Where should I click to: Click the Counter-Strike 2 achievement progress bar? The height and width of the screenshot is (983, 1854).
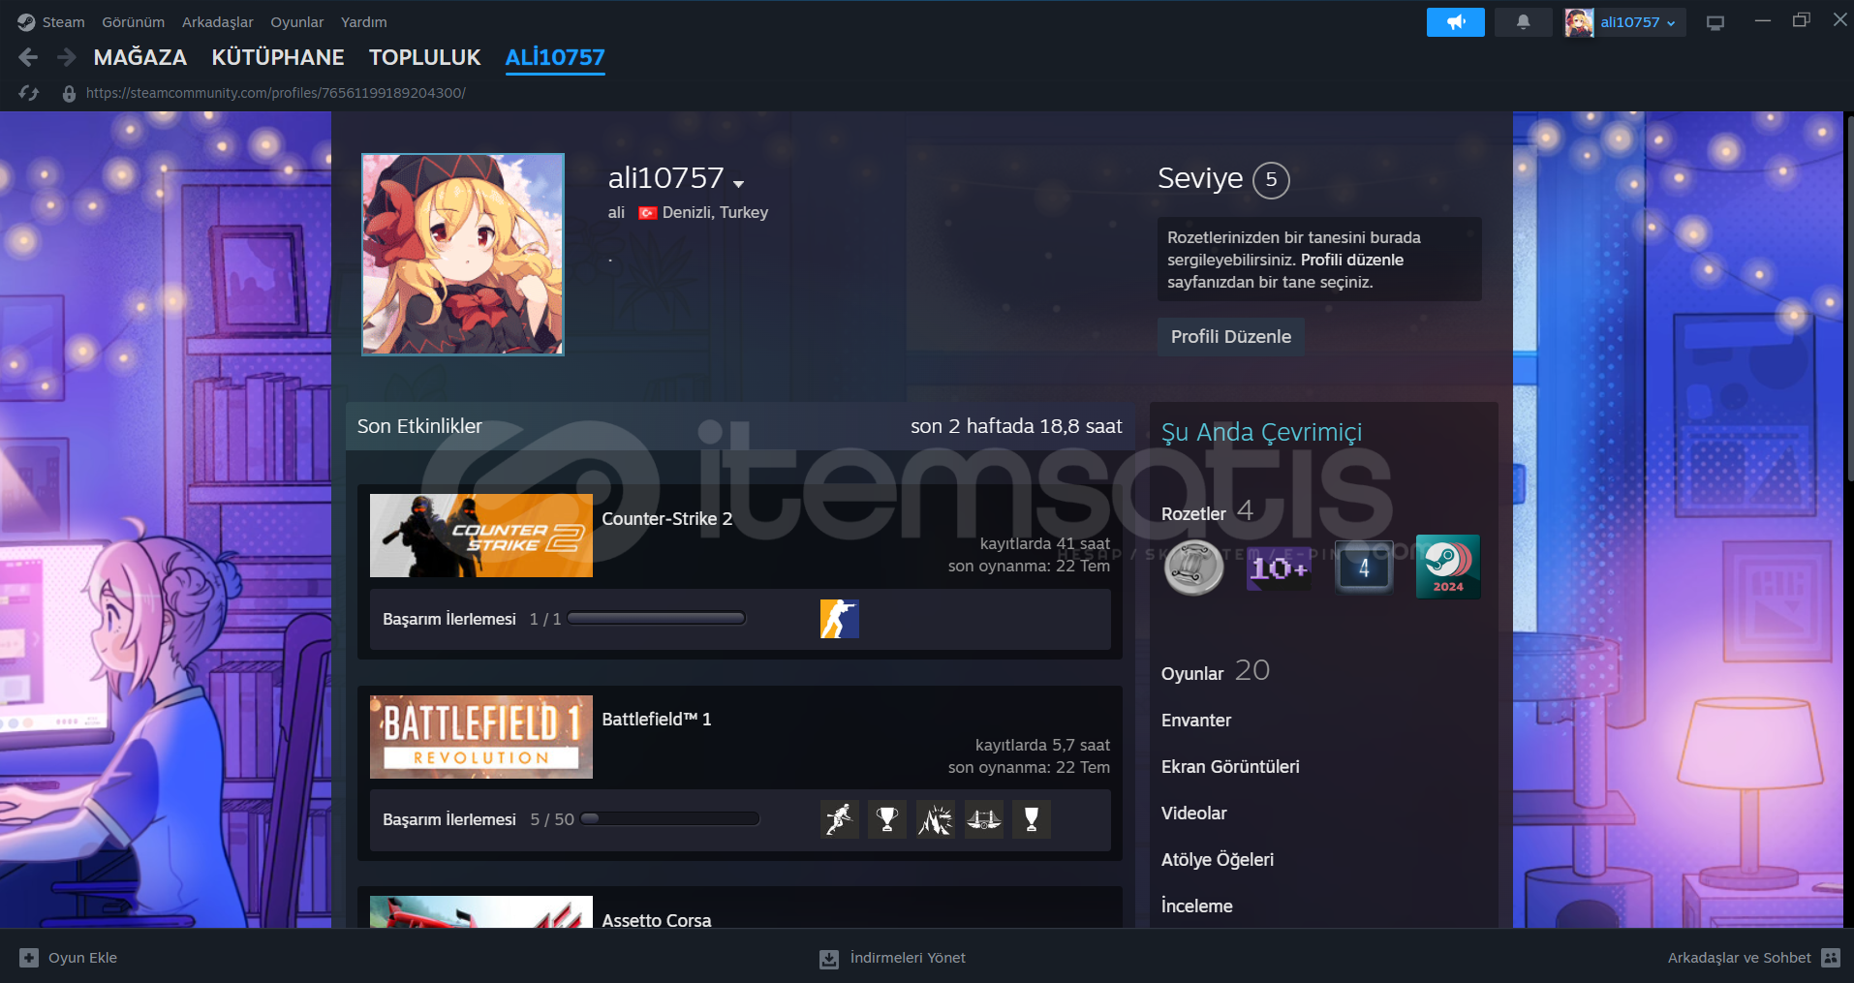657,619
